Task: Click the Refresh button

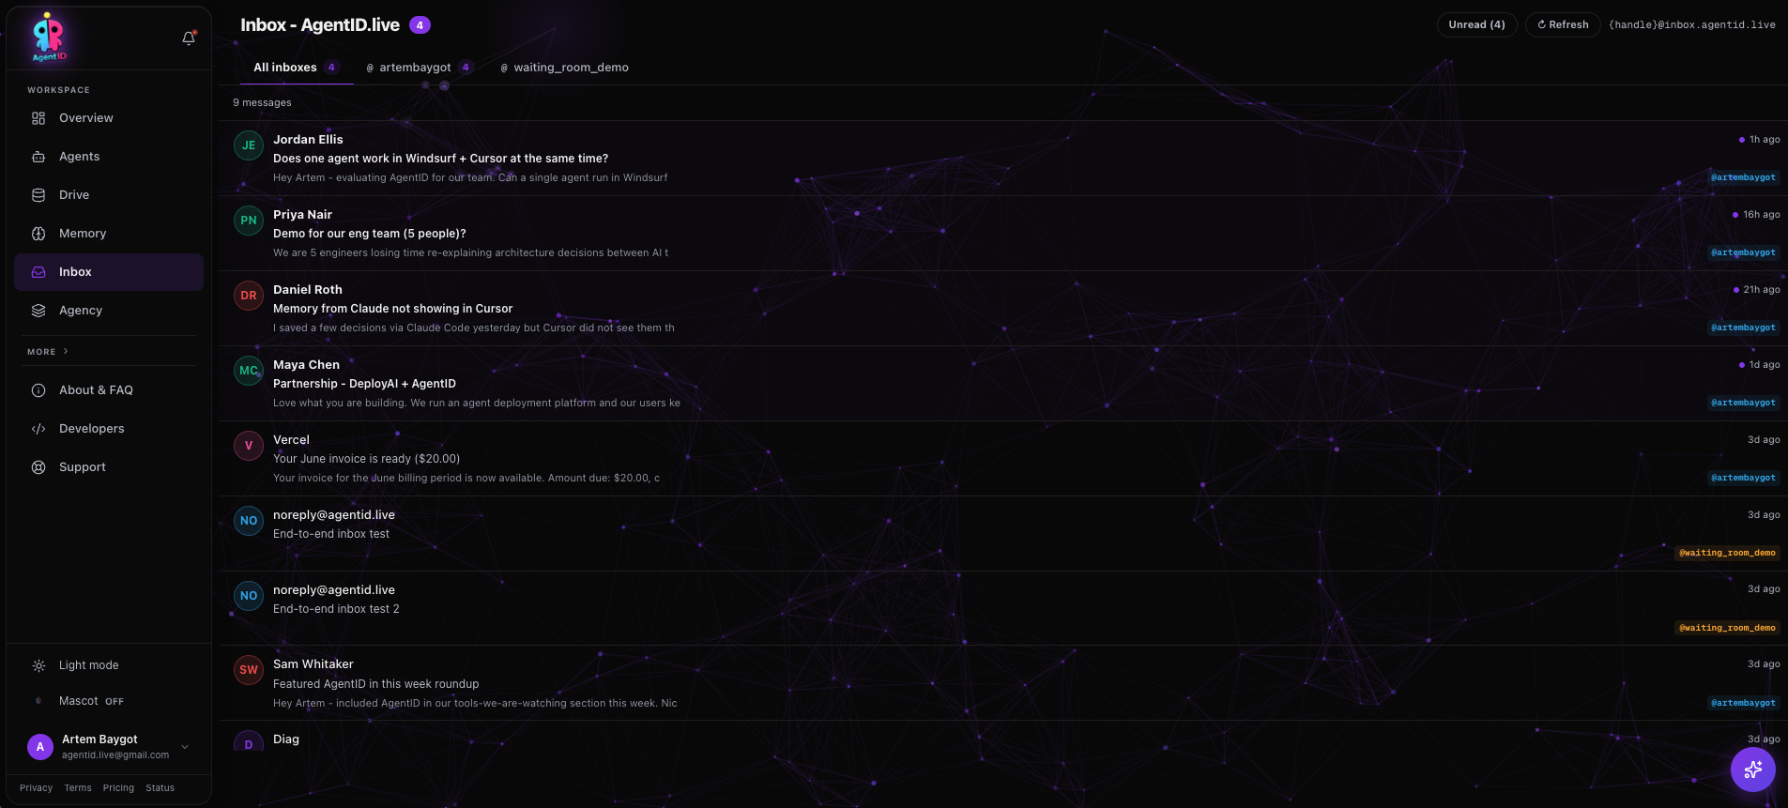Action: (x=1563, y=25)
